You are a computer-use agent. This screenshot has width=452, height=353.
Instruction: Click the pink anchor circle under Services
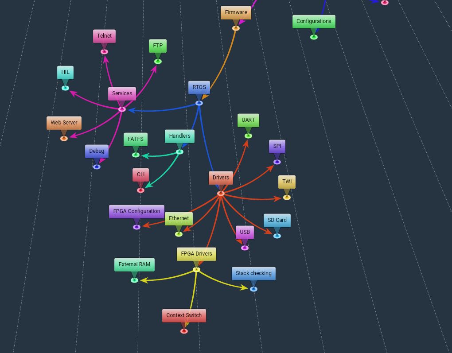(x=122, y=109)
